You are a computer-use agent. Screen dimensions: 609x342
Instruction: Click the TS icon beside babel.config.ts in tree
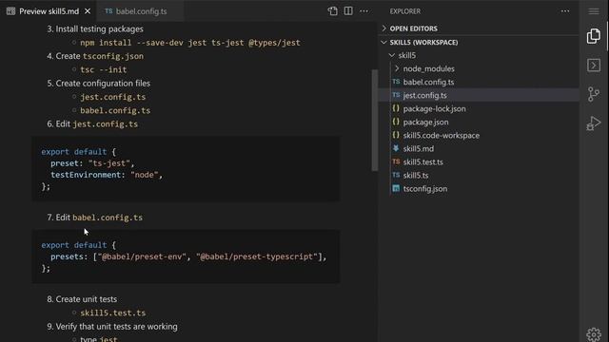pos(396,82)
